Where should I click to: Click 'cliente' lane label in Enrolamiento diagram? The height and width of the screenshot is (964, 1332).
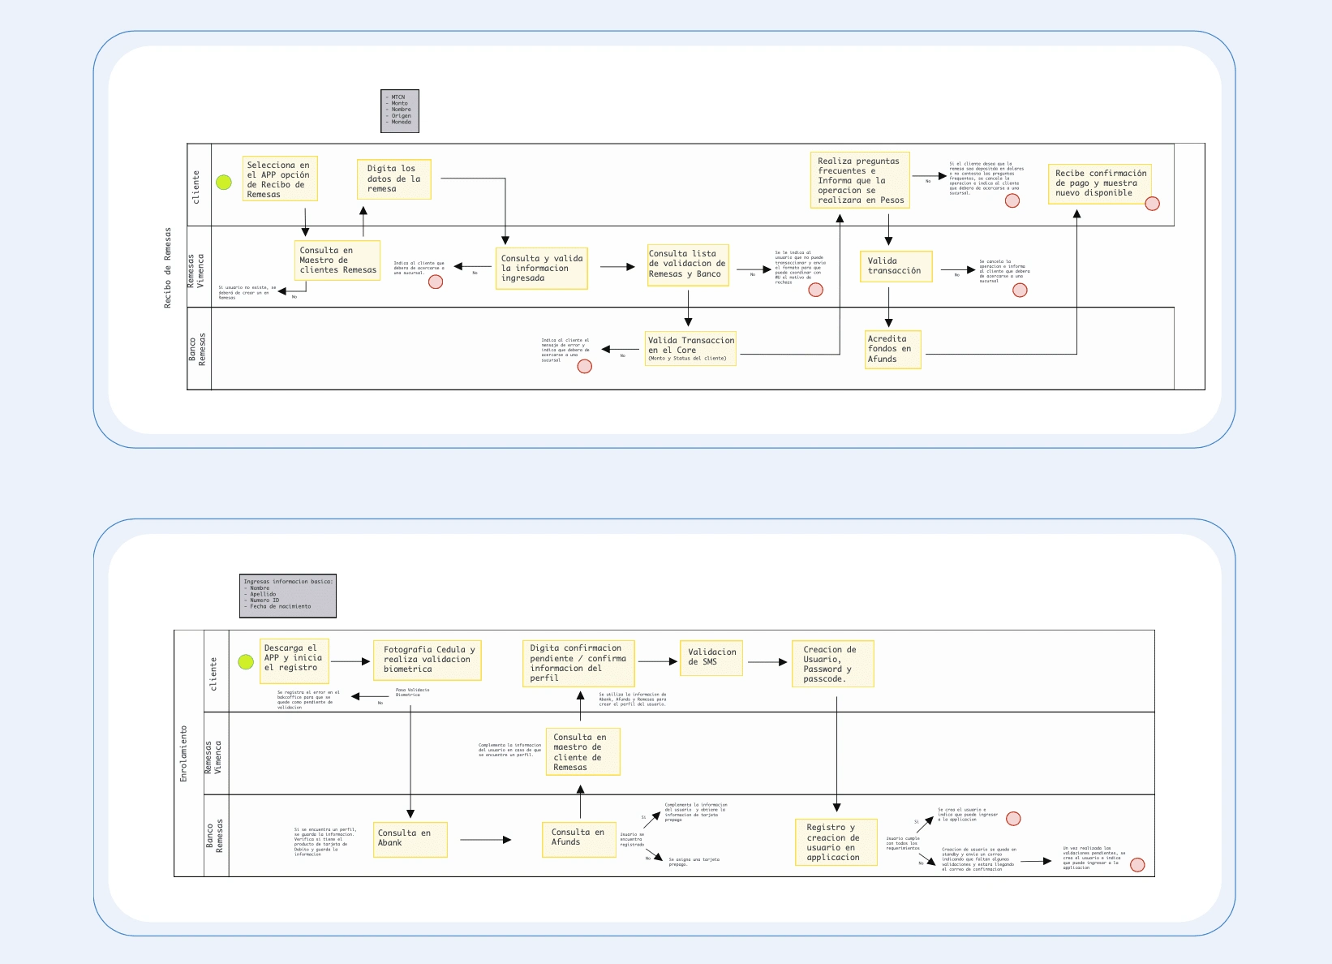click(x=213, y=674)
